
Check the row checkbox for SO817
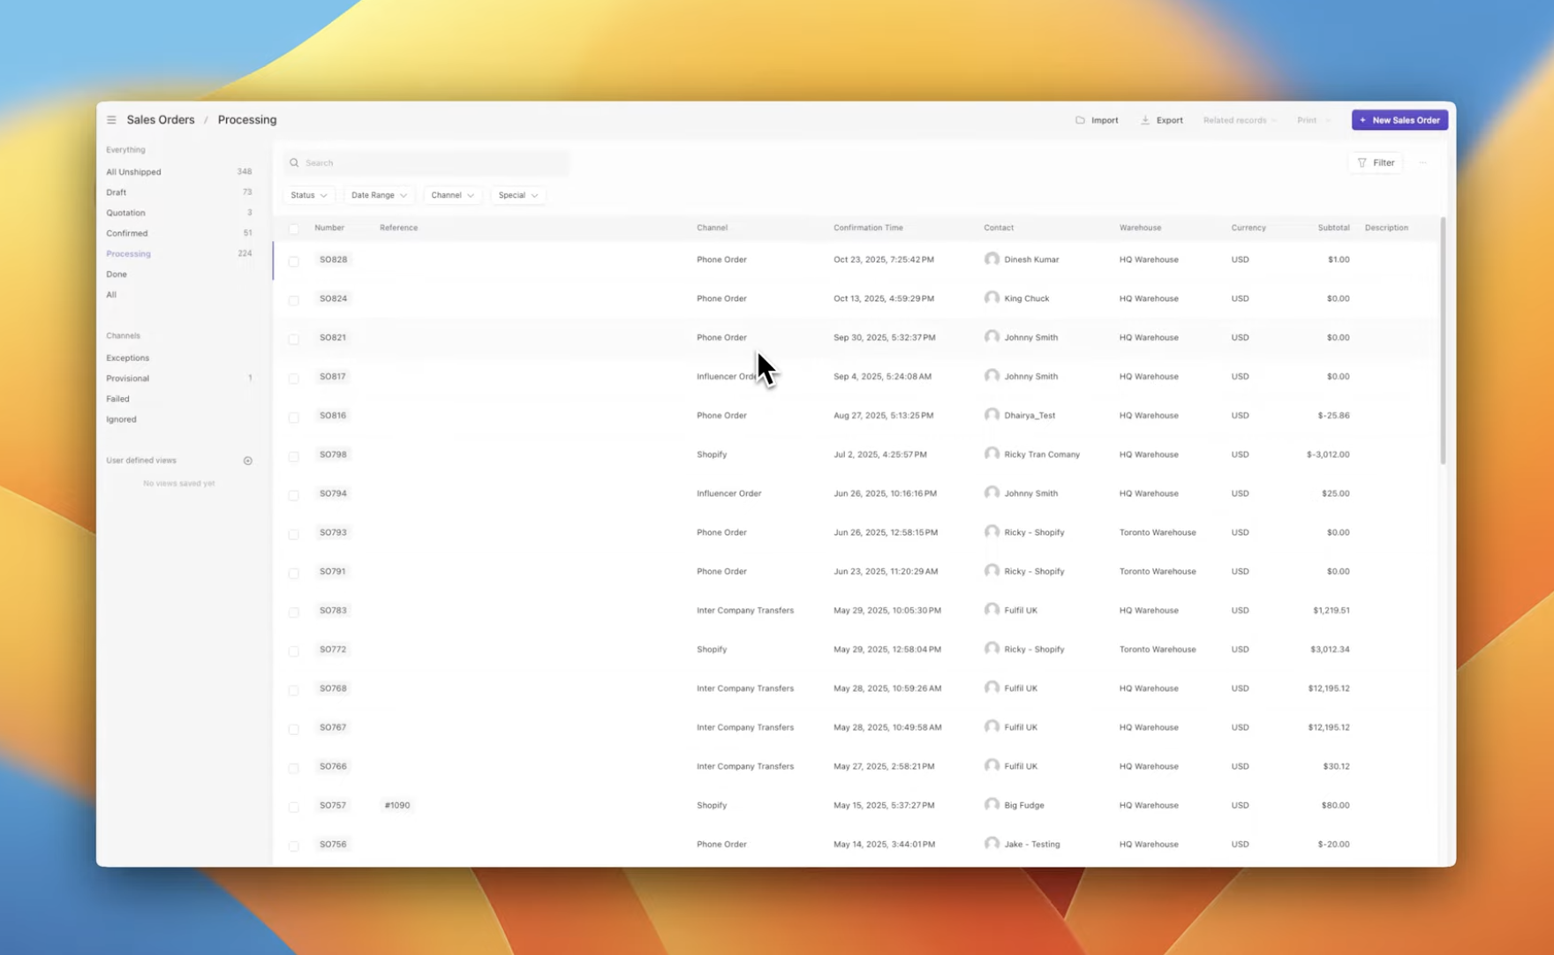pyautogui.click(x=294, y=377)
